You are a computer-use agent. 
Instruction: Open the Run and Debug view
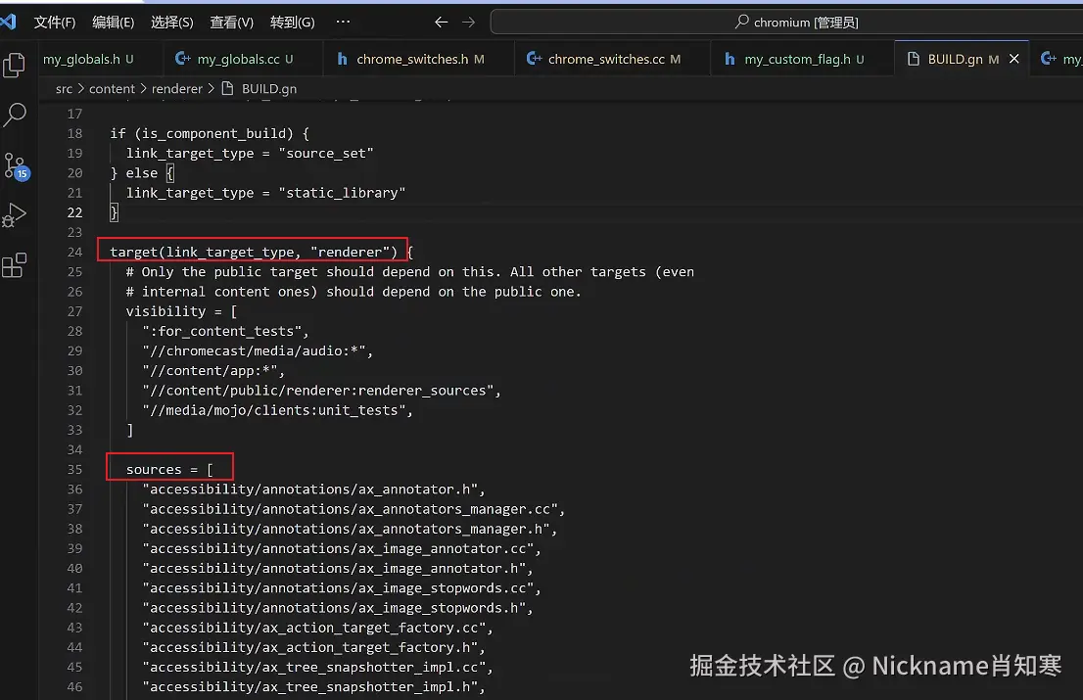coord(15,215)
